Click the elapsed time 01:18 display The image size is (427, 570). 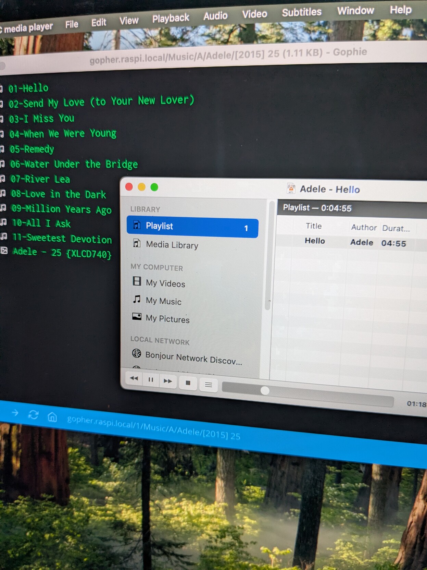coord(417,404)
